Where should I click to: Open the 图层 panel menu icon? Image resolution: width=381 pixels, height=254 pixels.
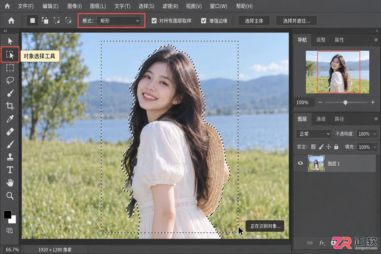pyautogui.click(x=376, y=119)
